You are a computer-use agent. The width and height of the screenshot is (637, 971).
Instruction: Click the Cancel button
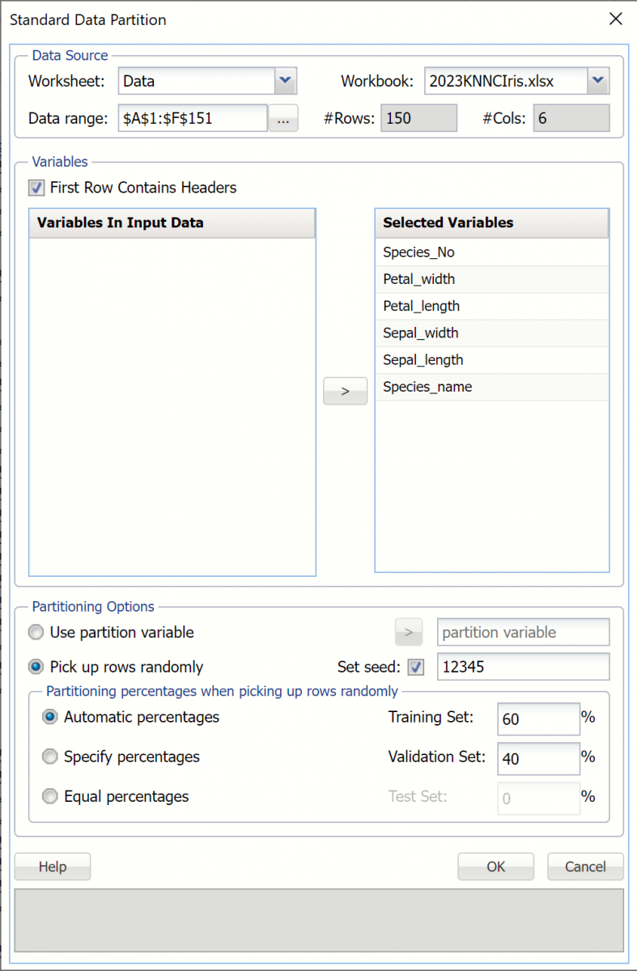[585, 867]
